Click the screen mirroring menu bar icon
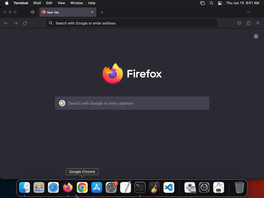This screenshot has height=198, width=264. (x=203, y=3)
